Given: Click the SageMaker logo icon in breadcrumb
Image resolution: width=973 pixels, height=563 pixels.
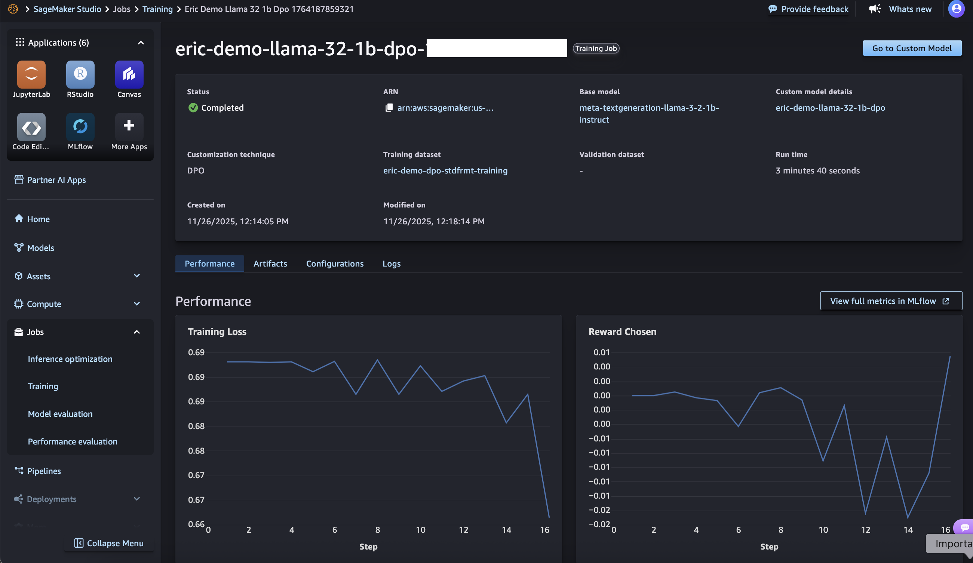Looking at the screenshot, I should [x=13, y=9].
